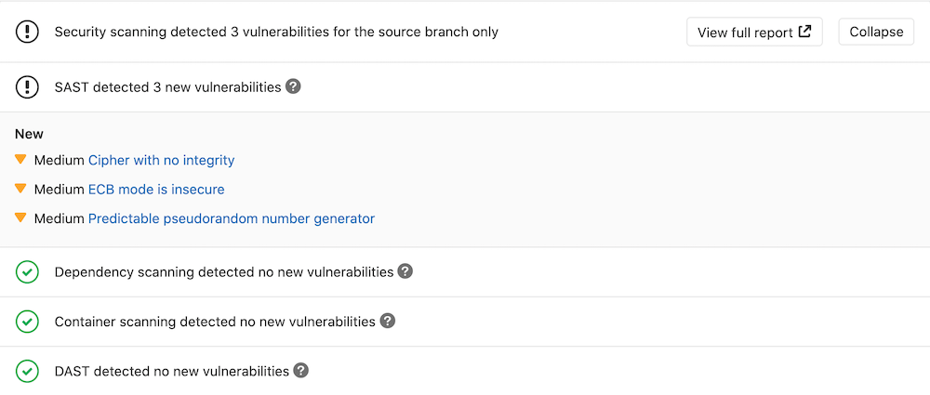Open View full report
Screen dimensions: 930x395
coord(754,32)
